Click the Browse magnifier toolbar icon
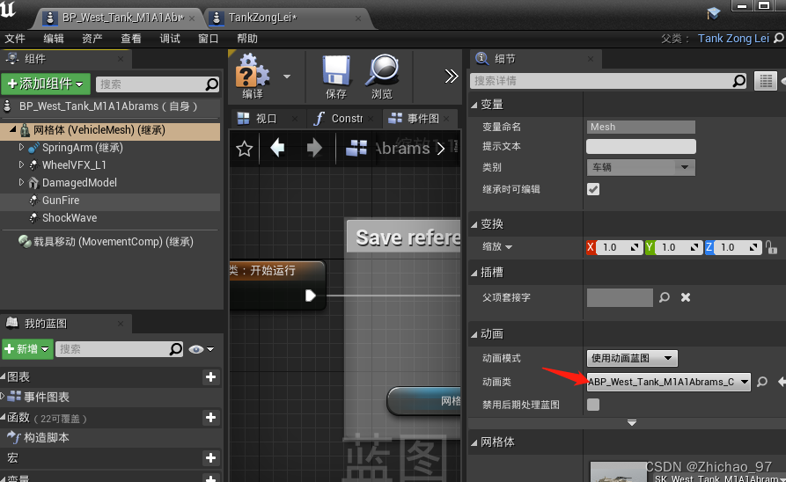Viewport: 786px width, 482px height. click(x=382, y=77)
